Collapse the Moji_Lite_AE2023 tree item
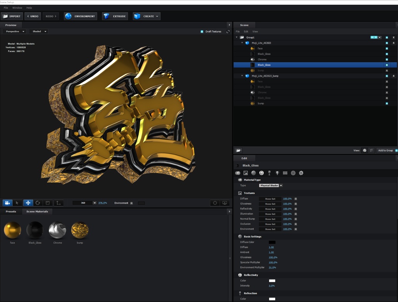Viewport: 398px width, 302px height. [x=242, y=43]
